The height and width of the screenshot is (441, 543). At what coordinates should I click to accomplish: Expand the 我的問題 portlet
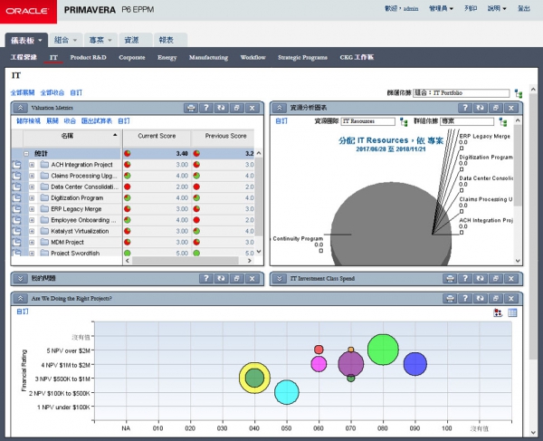tap(21, 279)
